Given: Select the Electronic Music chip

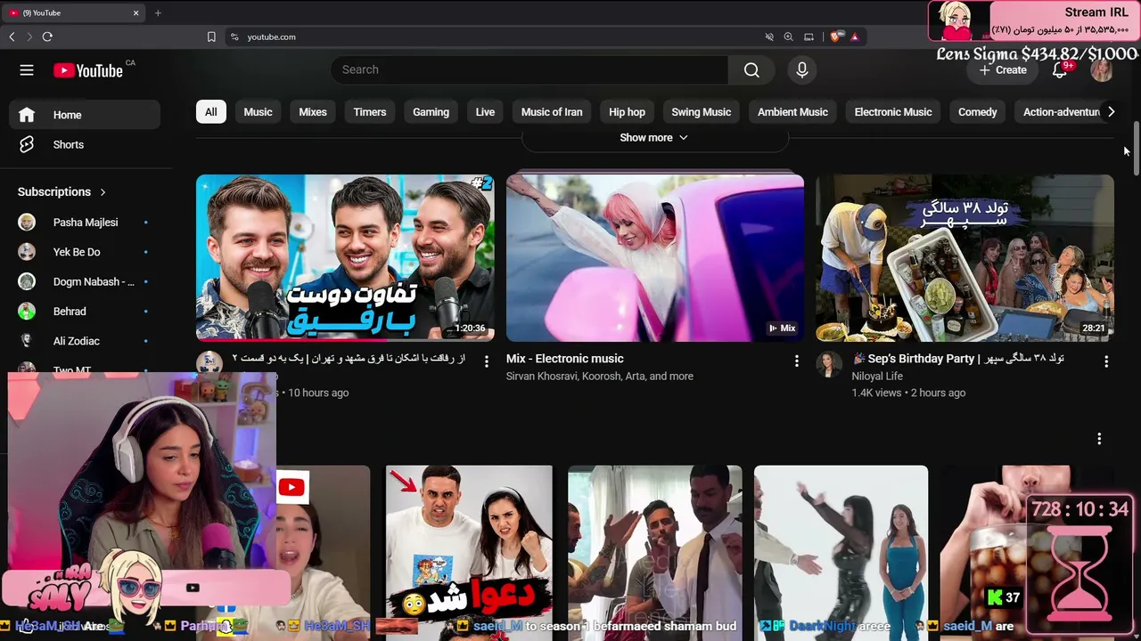Looking at the screenshot, I should (893, 112).
